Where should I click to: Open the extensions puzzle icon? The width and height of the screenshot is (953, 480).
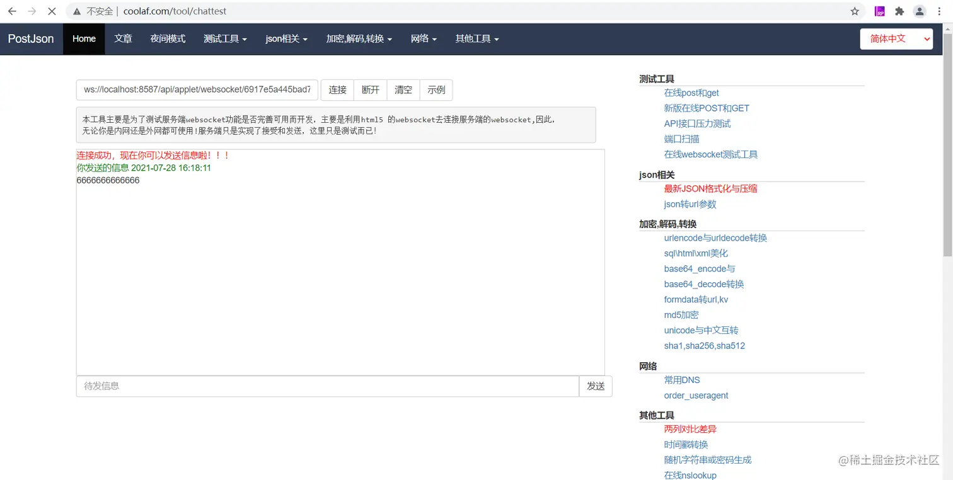(x=899, y=11)
